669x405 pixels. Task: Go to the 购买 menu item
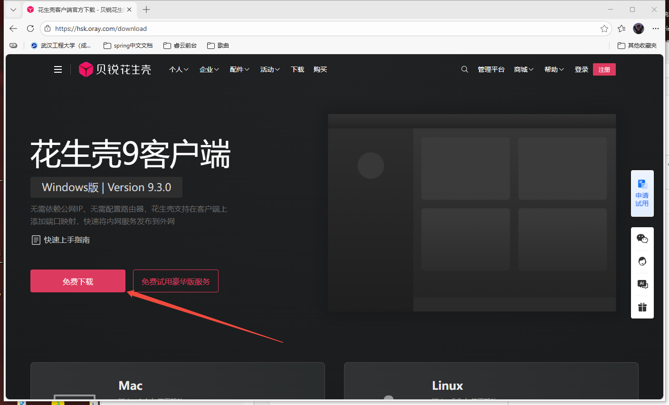tap(320, 69)
